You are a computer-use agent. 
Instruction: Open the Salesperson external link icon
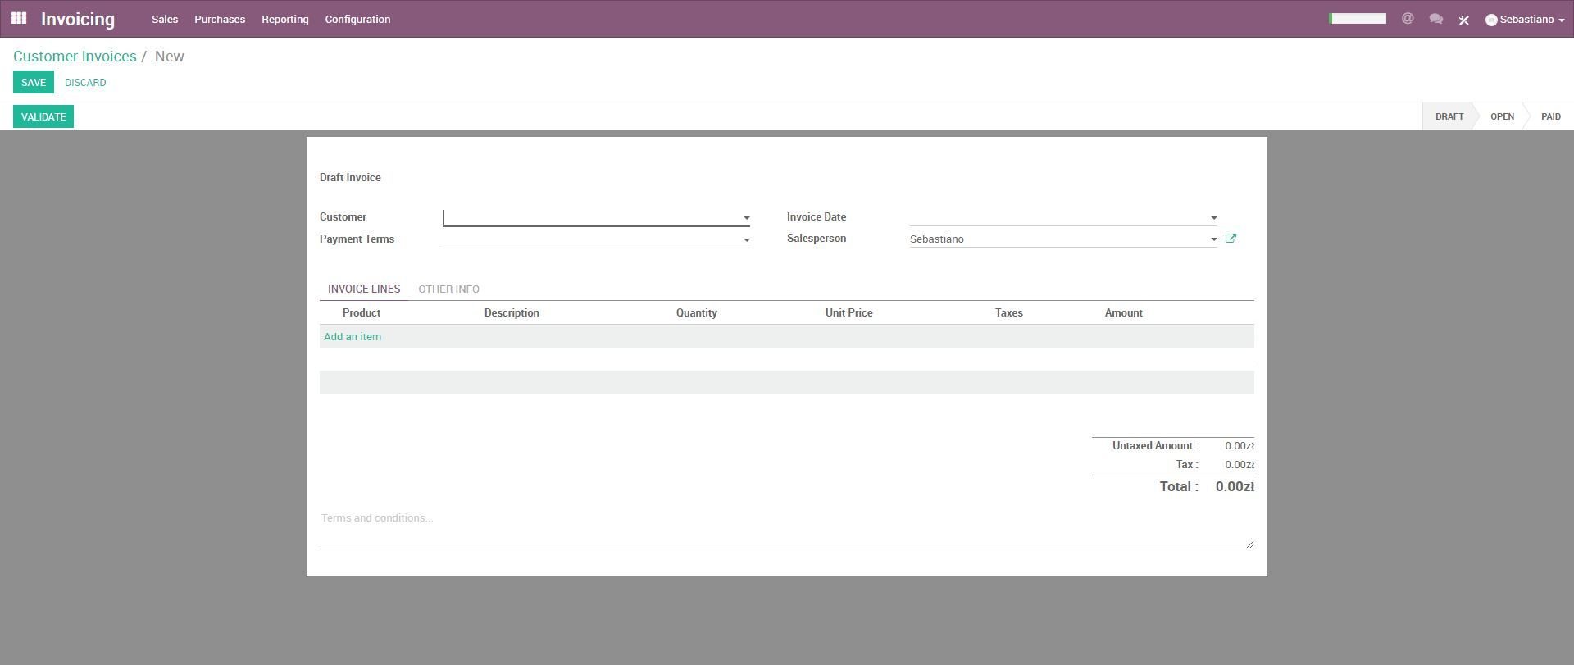(1231, 239)
